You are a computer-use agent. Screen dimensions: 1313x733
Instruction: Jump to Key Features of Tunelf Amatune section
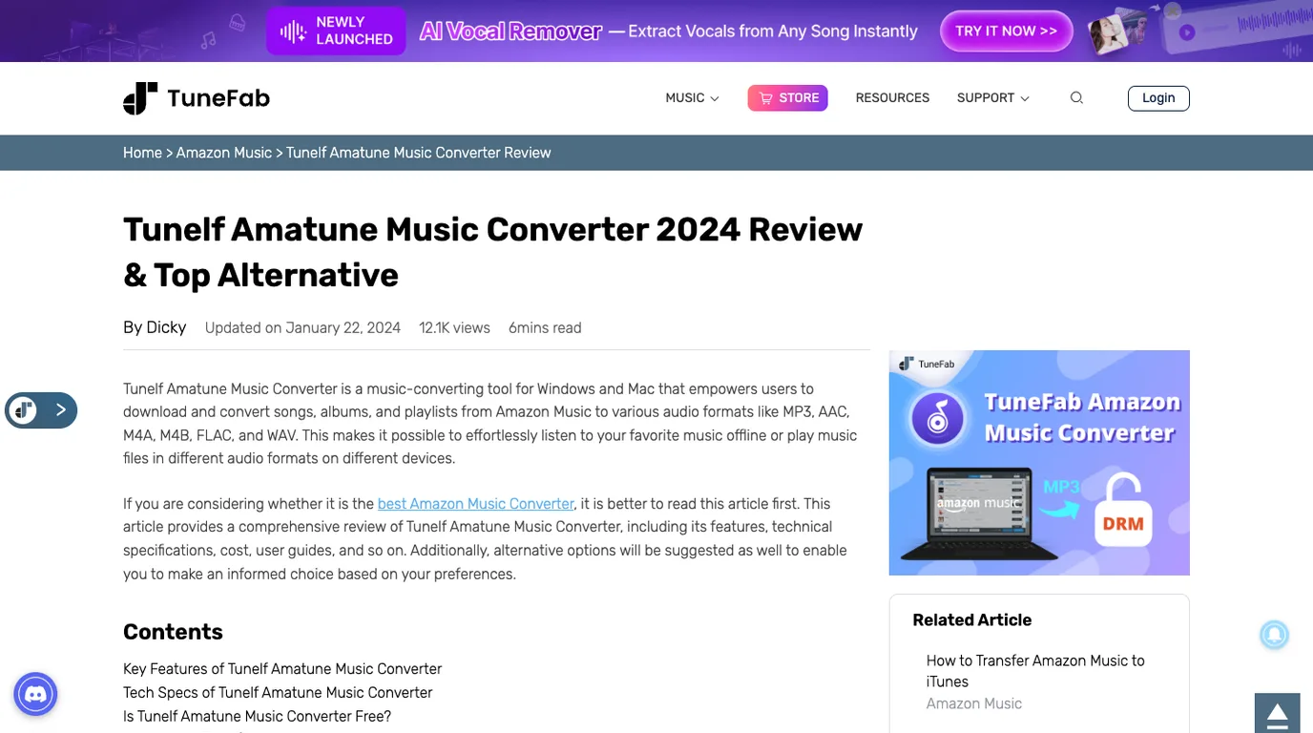[282, 669]
